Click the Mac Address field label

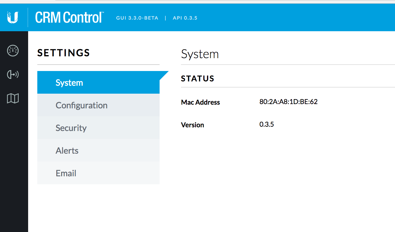point(200,102)
